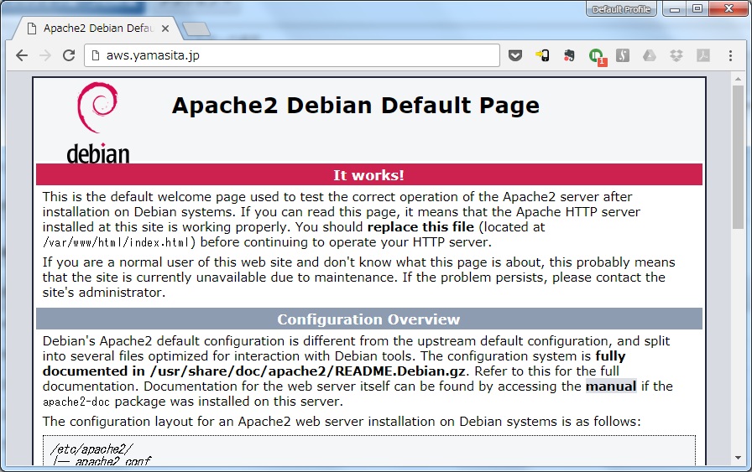Click the grey S extension icon
752x472 pixels.
[x=623, y=55]
